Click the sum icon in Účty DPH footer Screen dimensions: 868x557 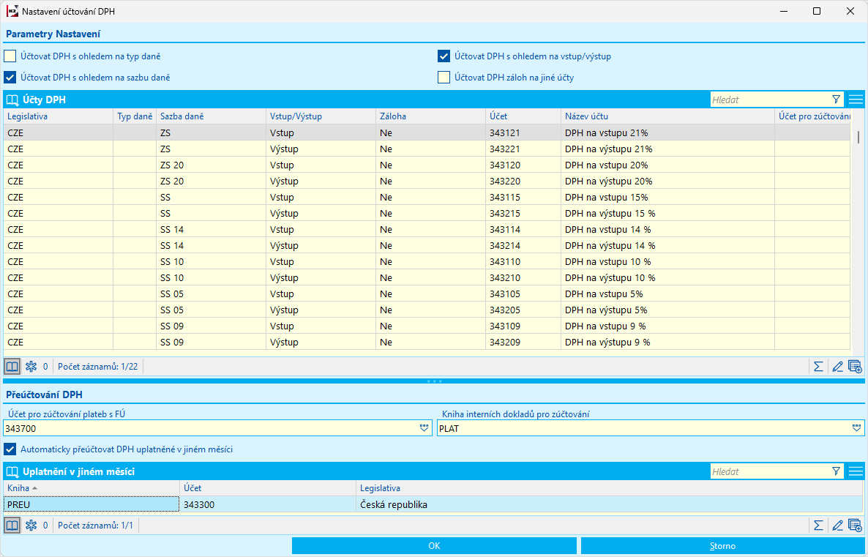click(818, 367)
